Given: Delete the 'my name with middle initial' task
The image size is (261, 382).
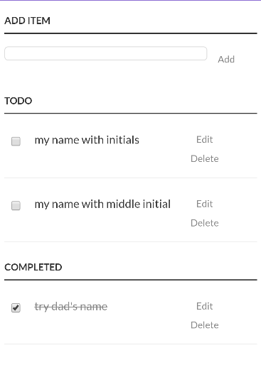Looking at the screenshot, I should point(205,223).
